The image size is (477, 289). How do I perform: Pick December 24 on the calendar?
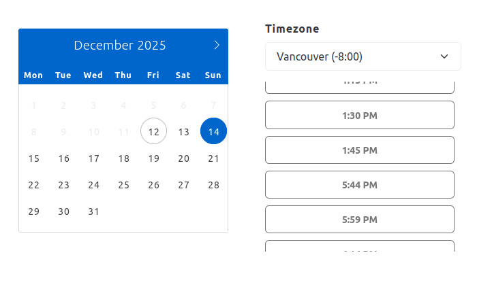(x=94, y=185)
